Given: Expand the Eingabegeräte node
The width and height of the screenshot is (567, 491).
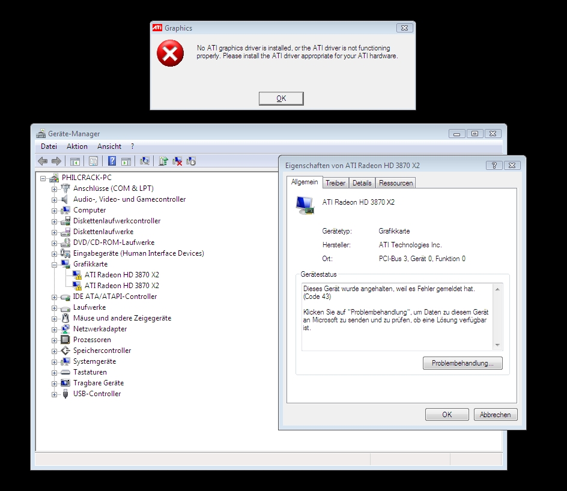Looking at the screenshot, I should [x=54, y=254].
